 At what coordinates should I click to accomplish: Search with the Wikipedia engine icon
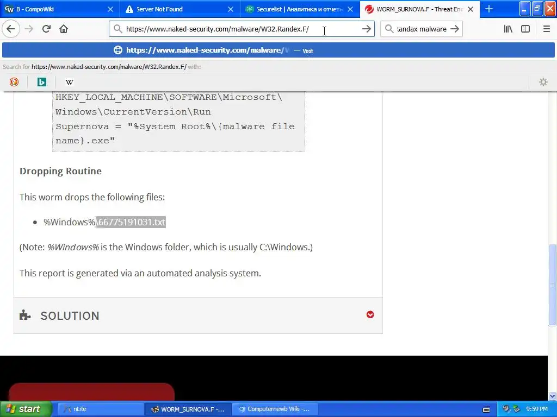click(x=69, y=83)
